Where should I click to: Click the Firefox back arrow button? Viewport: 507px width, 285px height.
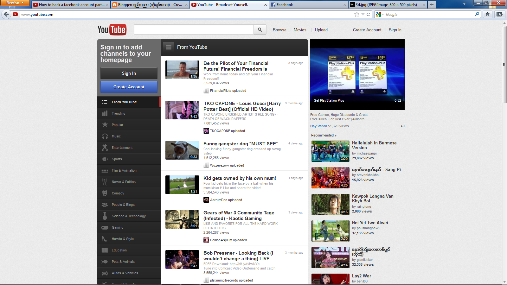pyautogui.click(x=6, y=14)
